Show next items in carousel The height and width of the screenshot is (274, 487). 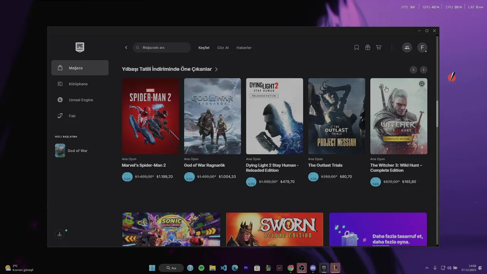coord(423,70)
